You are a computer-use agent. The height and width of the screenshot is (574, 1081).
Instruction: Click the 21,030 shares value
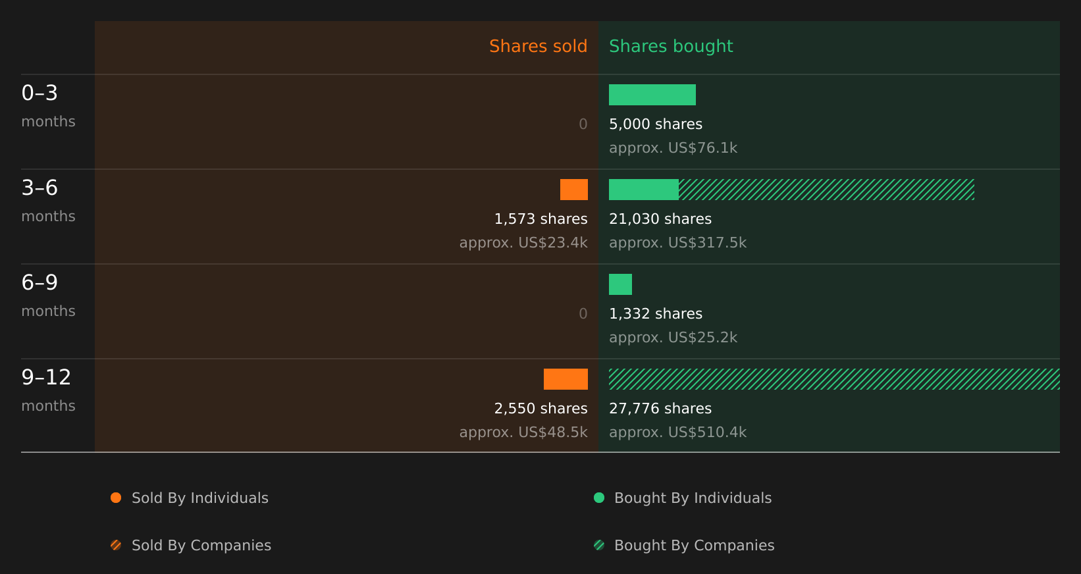click(660, 219)
